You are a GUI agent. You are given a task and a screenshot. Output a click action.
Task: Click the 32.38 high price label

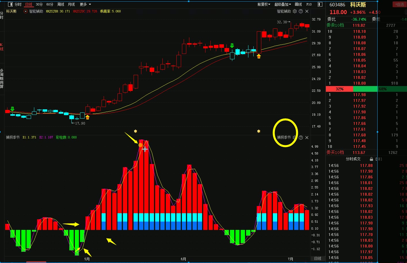(283, 22)
